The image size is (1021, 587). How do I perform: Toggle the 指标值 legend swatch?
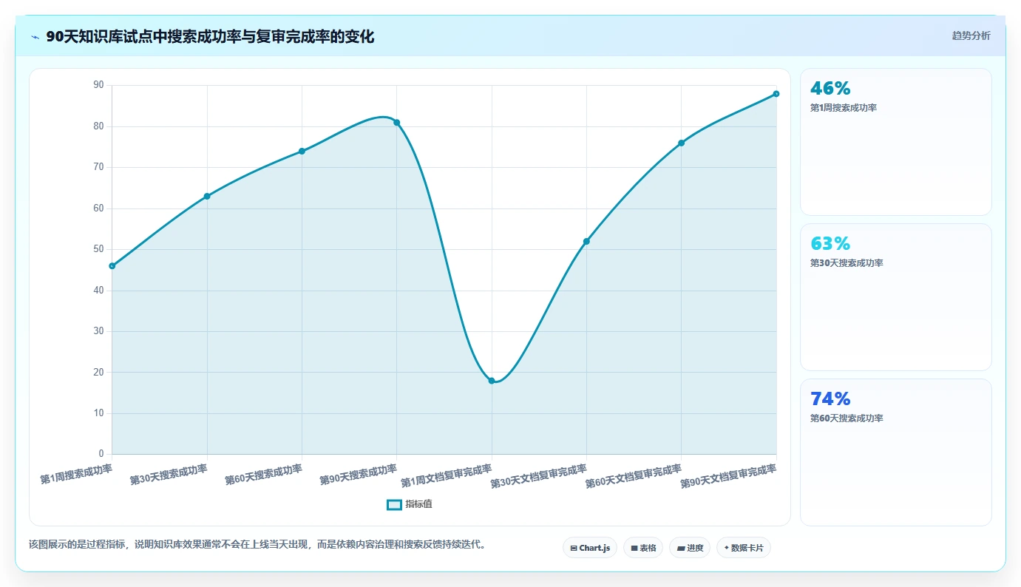point(394,504)
